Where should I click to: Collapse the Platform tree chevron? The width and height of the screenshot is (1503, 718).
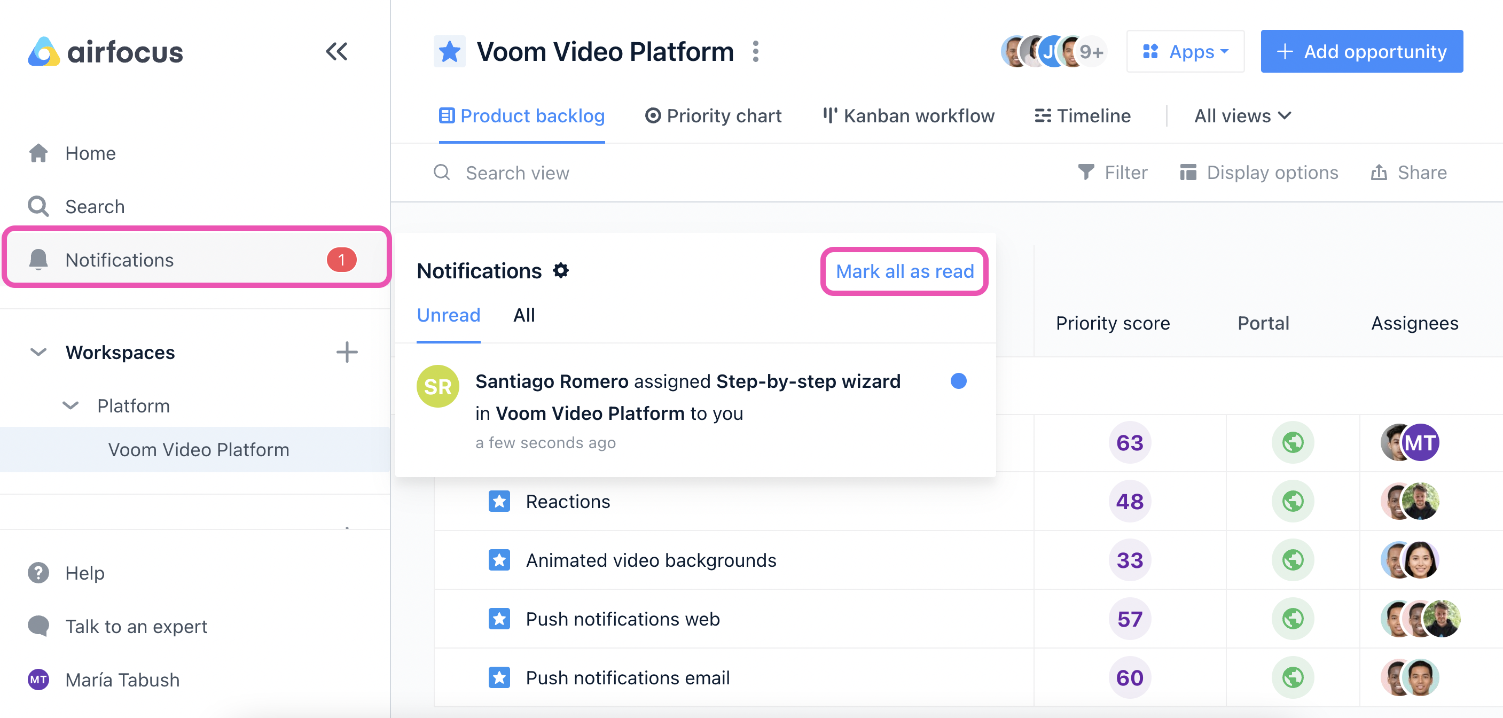pos(71,405)
